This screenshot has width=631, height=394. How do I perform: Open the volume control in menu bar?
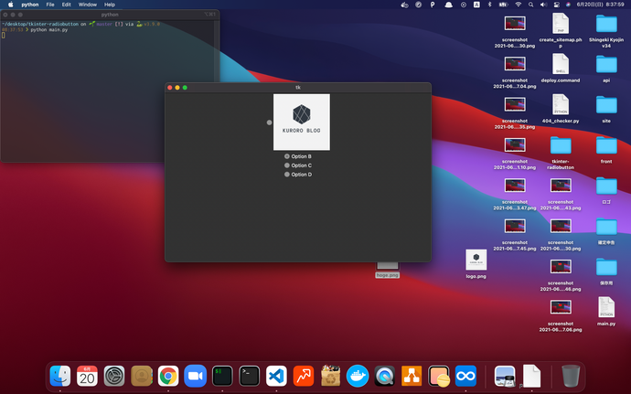tap(543, 5)
